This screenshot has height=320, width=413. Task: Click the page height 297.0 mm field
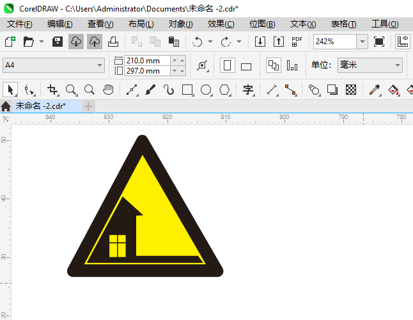tap(147, 71)
